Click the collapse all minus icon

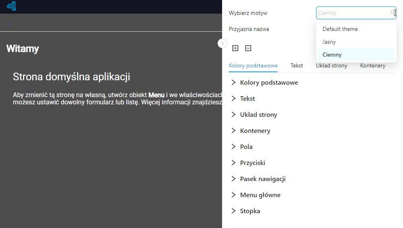coord(248,48)
